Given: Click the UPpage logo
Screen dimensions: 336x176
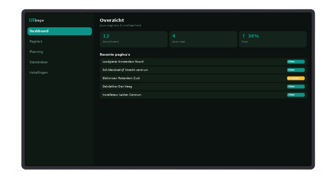Looking at the screenshot, I should click(x=36, y=20).
